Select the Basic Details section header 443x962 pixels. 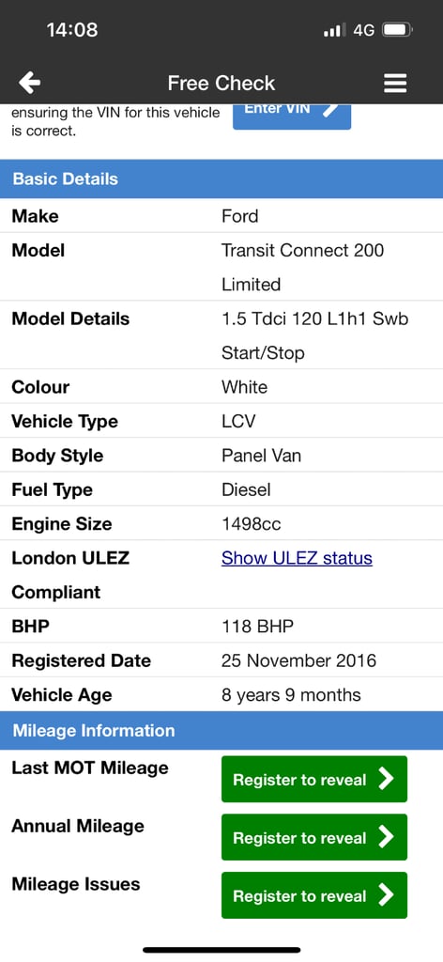[221, 178]
